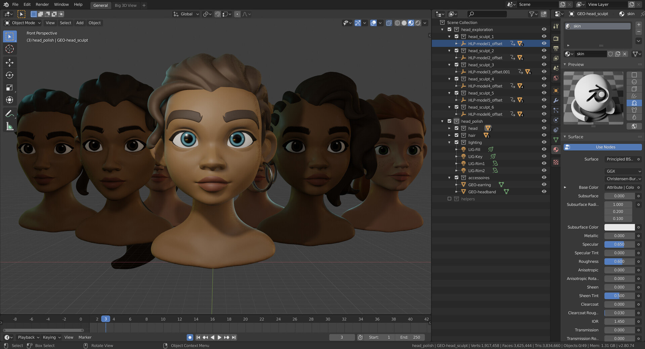645x349 pixels.
Task: Click the outliner search field
Action: [487, 14]
